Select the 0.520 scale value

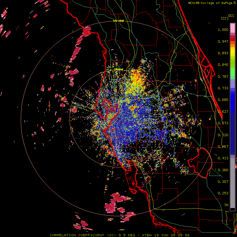pyautogui.click(x=223, y=135)
